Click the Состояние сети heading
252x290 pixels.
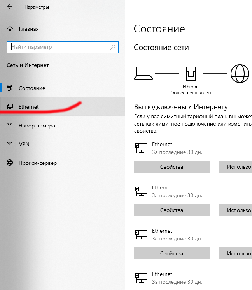click(161, 47)
